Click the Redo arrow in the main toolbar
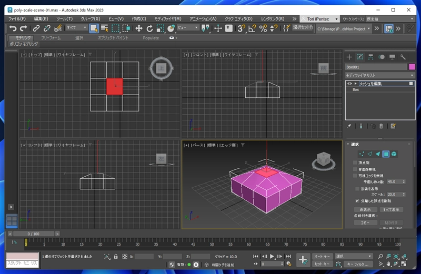This screenshot has width=421, height=274. click(x=24, y=28)
